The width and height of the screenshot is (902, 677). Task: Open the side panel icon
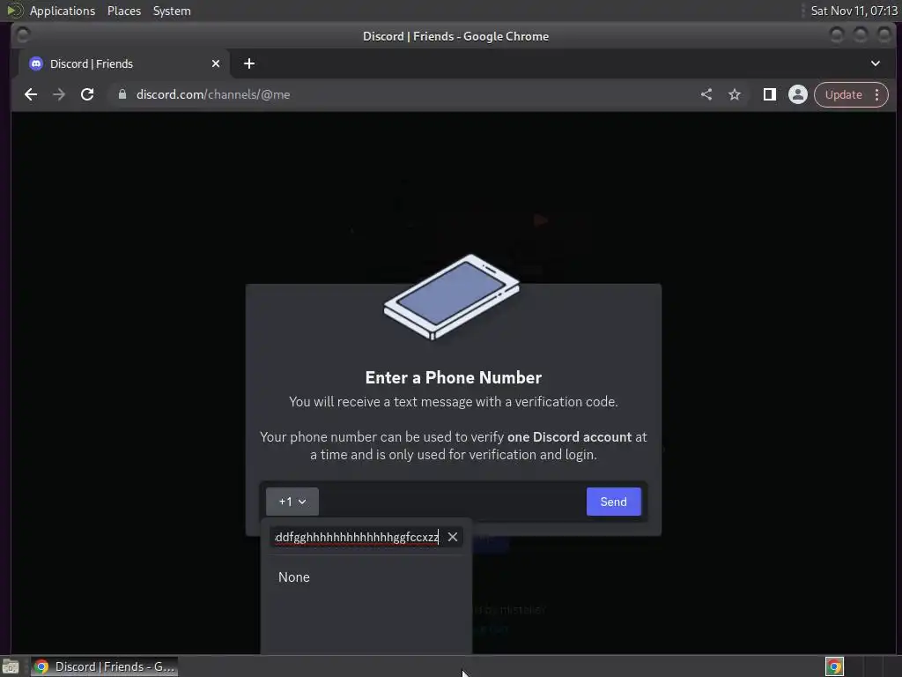pyautogui.click(x=769, y=94)
